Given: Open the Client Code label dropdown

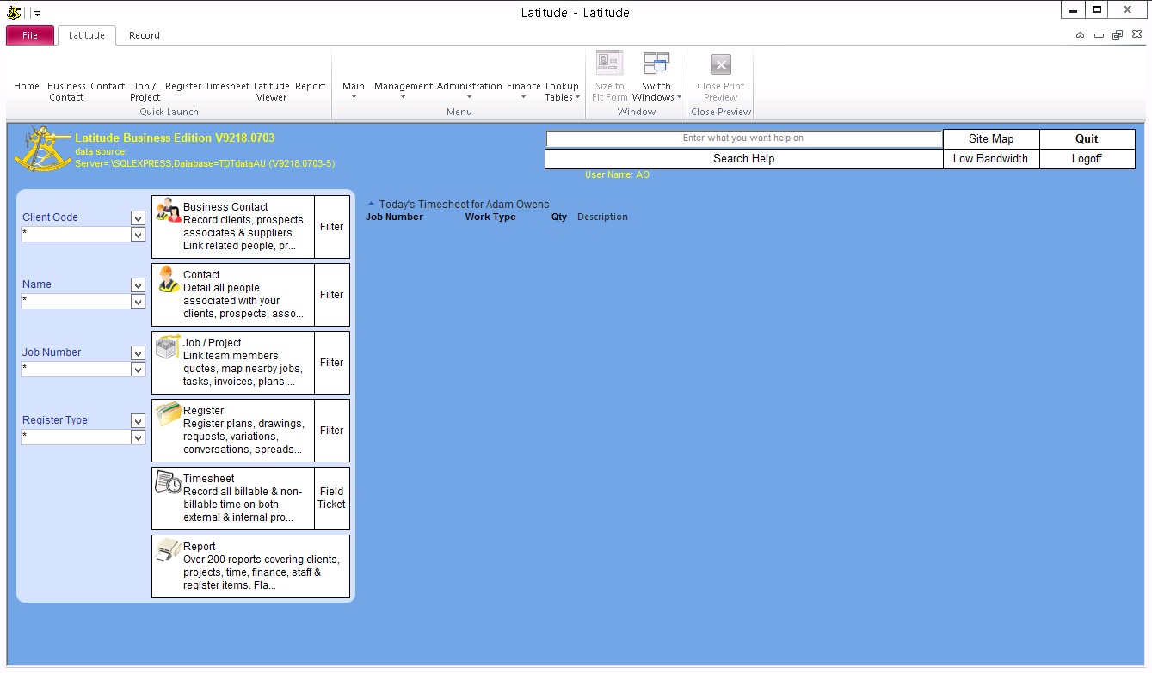Looking at the screenshot, I should pos(138,218).
